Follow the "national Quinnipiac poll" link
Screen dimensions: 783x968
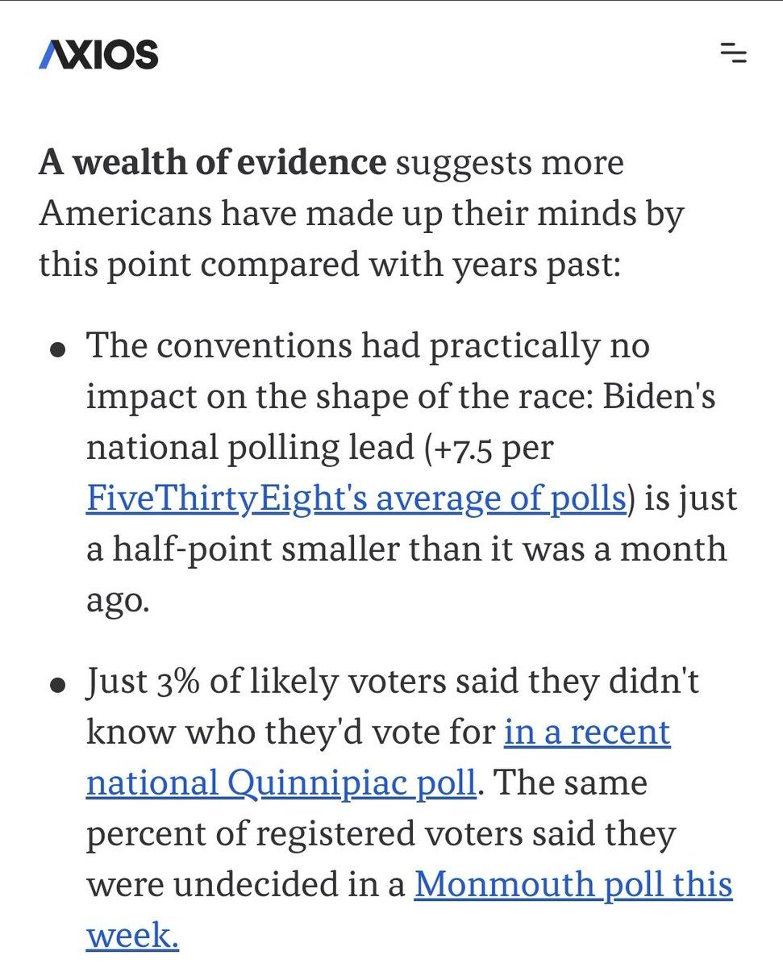(x=281, y=782)
